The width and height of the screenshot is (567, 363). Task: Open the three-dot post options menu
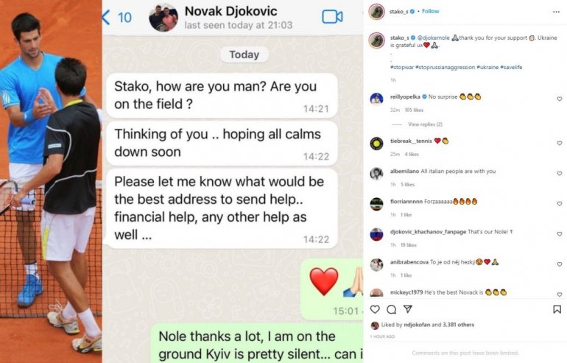tap(556, 12)
